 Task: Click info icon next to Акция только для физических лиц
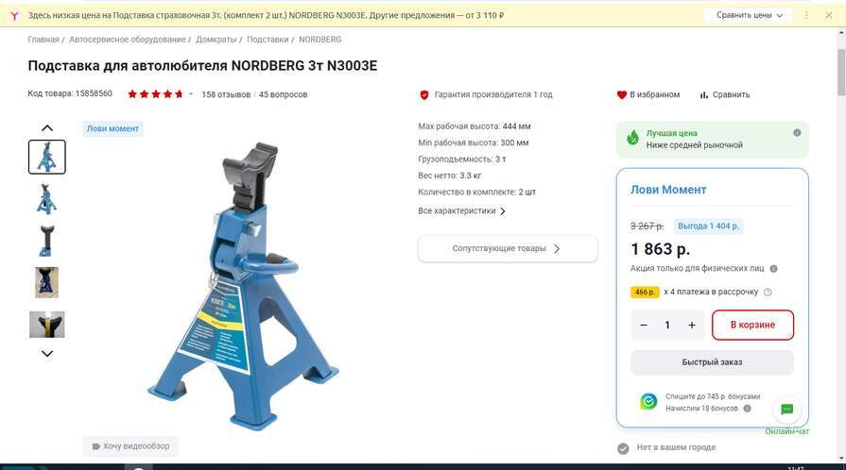pos(773,268)
